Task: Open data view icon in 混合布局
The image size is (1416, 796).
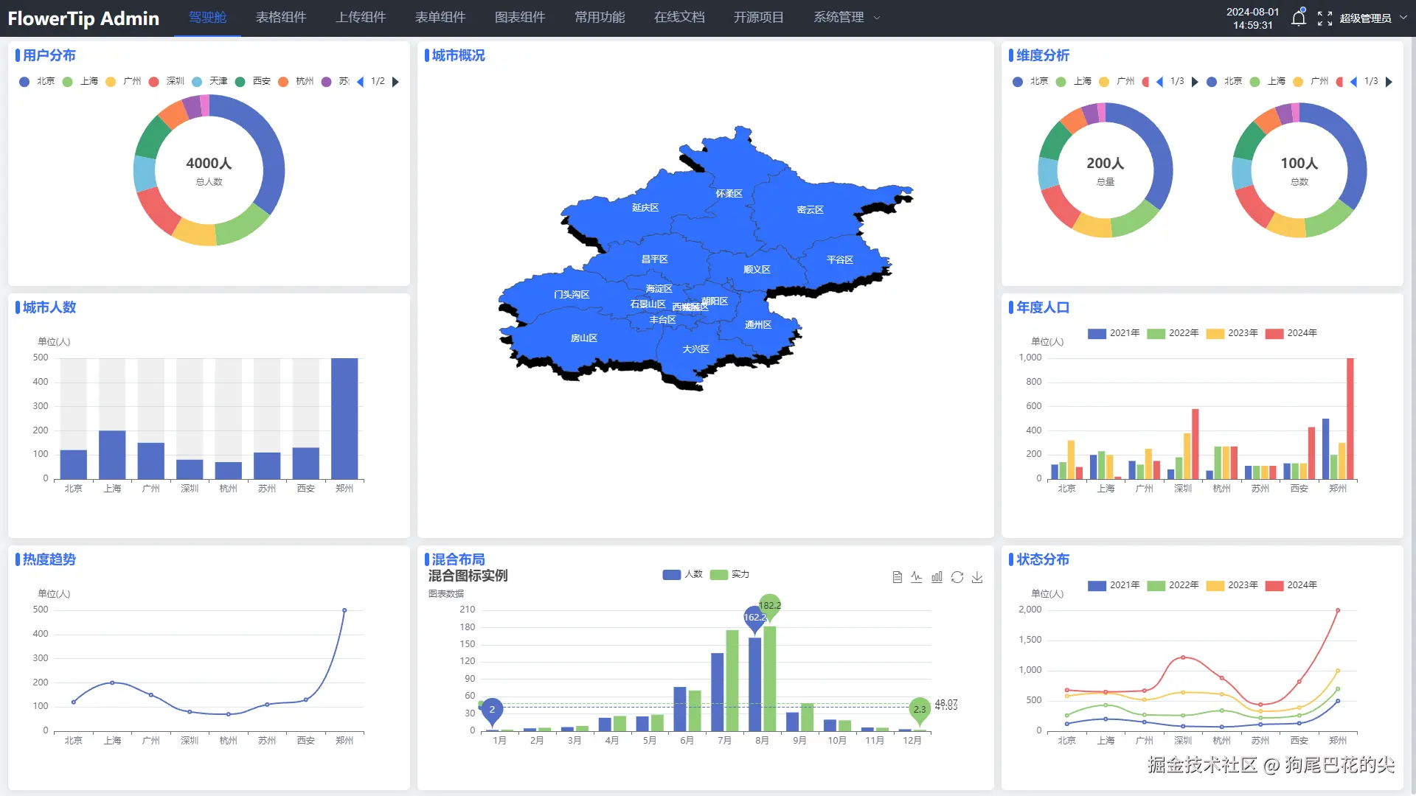Action: click(x=897, y=577)
